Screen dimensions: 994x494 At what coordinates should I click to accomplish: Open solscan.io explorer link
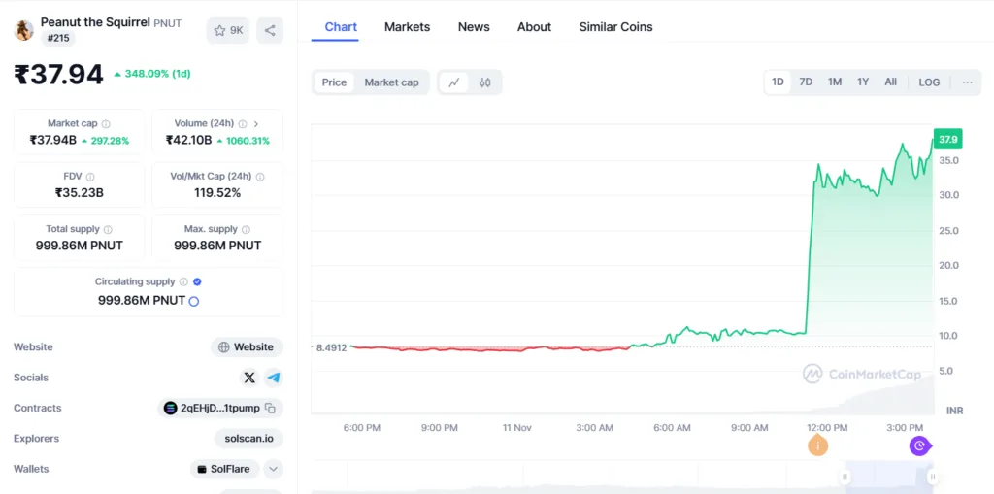(249, 439)
